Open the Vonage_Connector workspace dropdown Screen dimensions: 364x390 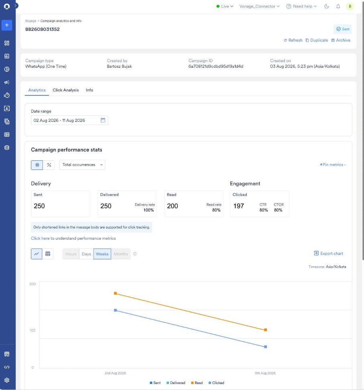[x=259, y=6]
